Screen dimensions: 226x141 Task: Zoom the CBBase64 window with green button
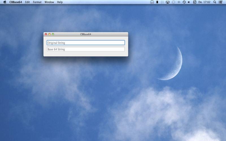click(53, 34)
